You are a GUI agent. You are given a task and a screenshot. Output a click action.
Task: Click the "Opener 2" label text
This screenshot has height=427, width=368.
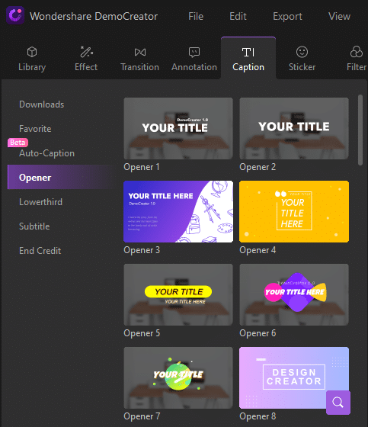(x=258, y=167)
